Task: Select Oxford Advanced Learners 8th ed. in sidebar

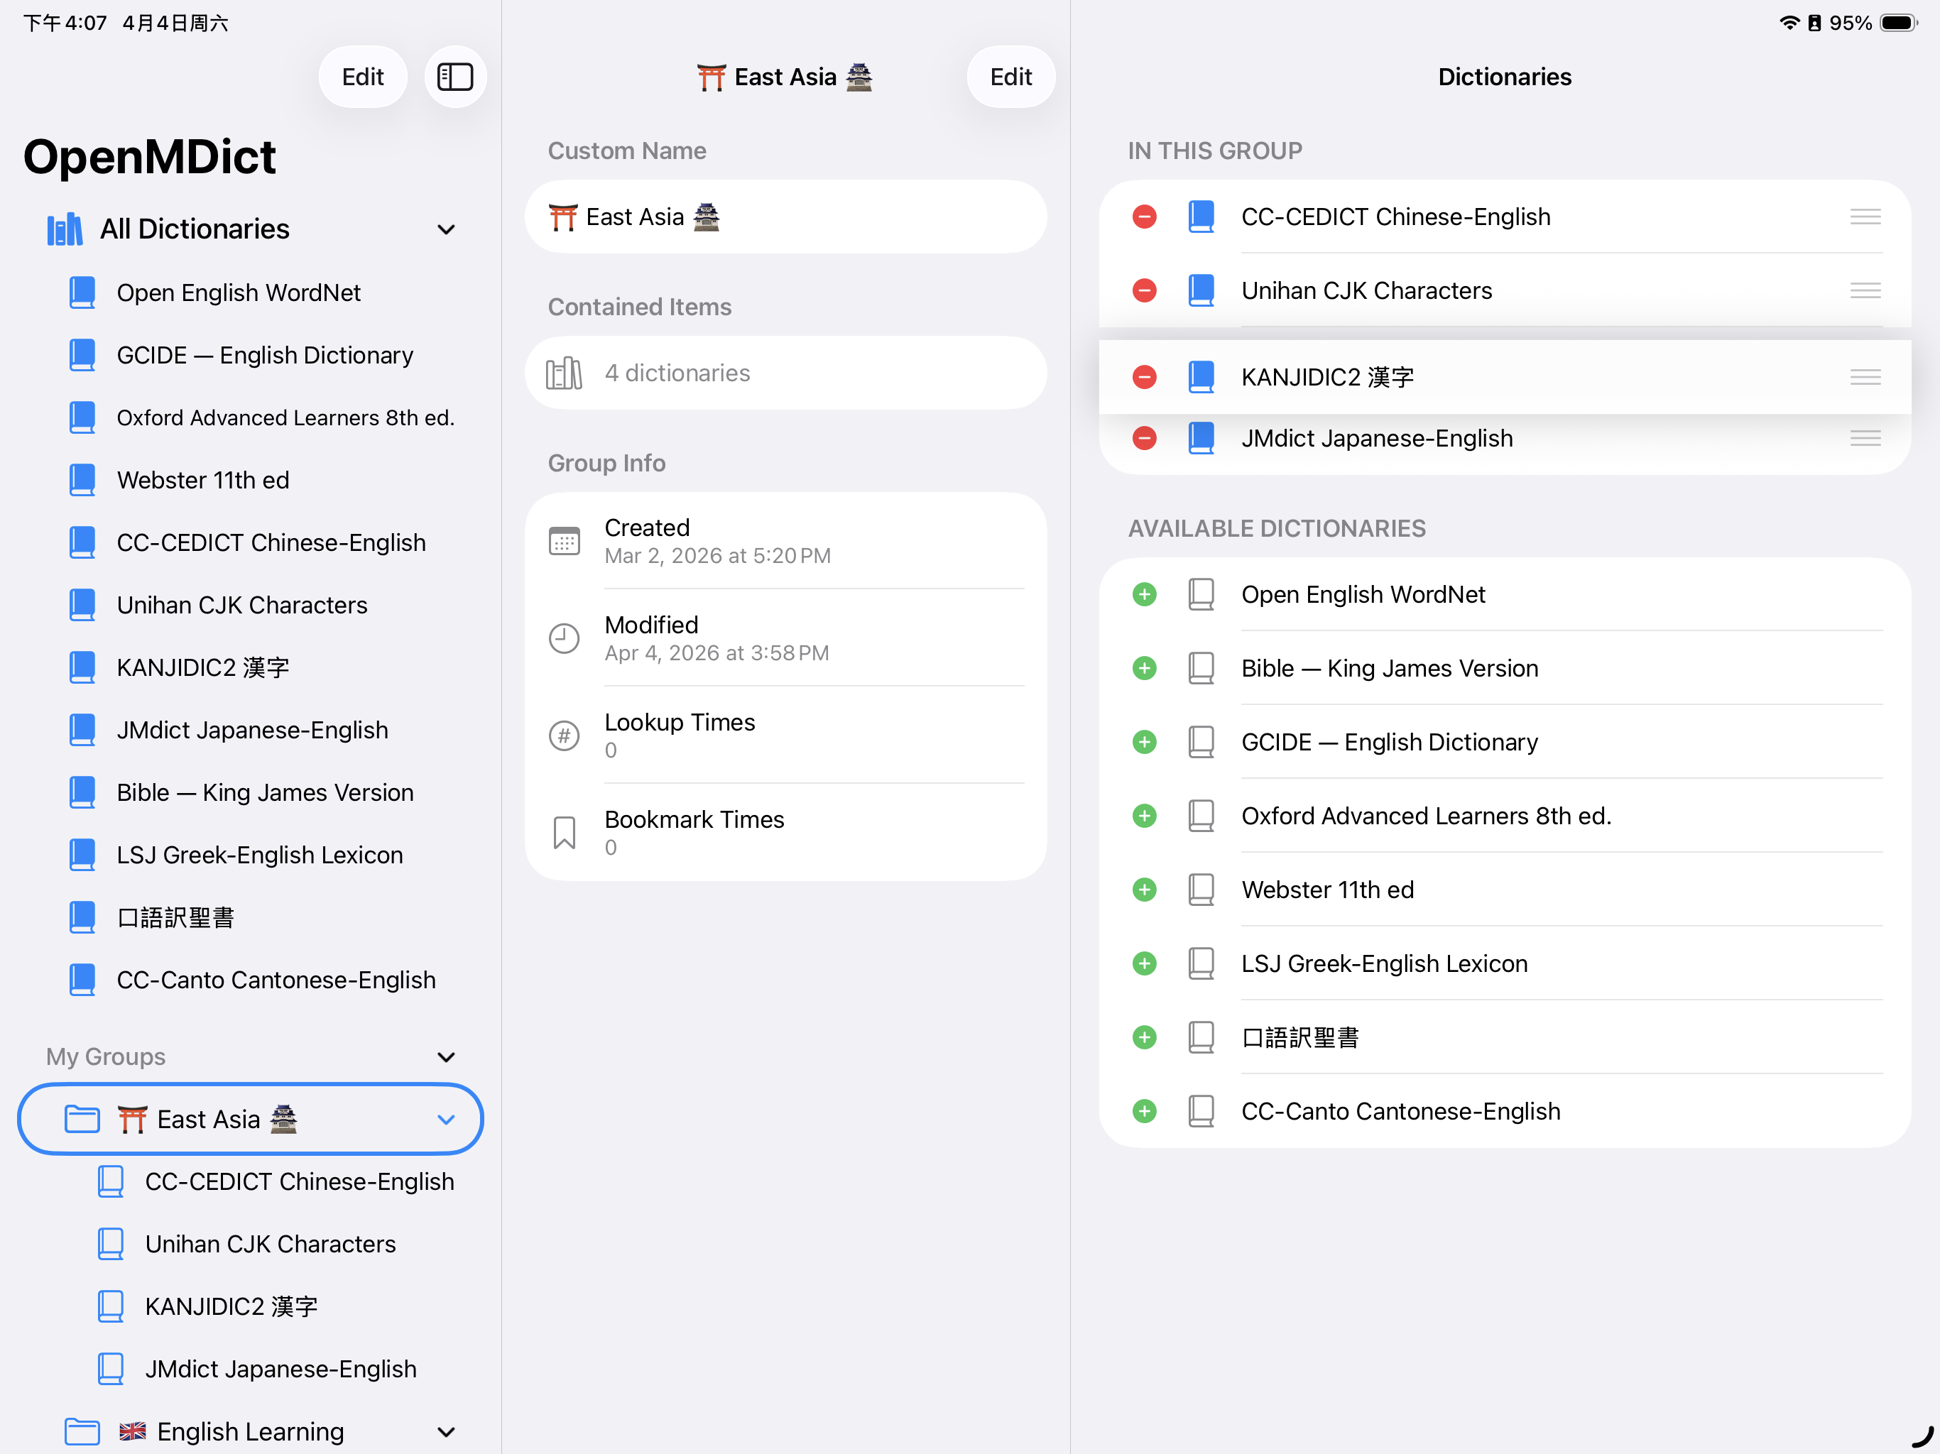Action: click(285, 418)
